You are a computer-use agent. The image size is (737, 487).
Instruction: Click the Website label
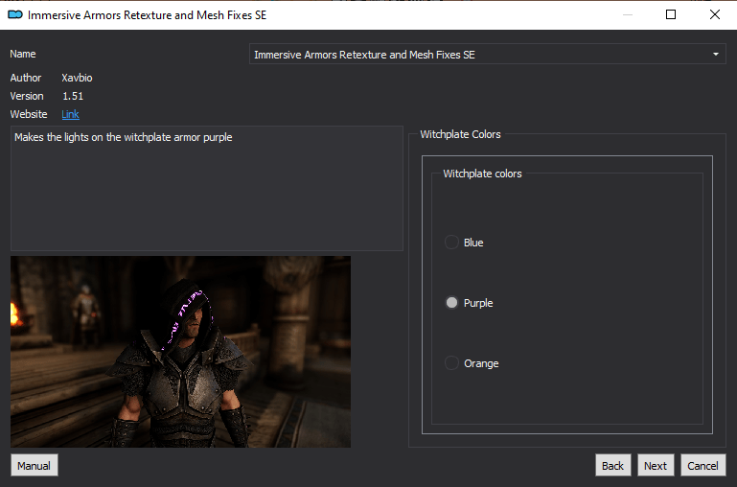(x=29, y=114)
